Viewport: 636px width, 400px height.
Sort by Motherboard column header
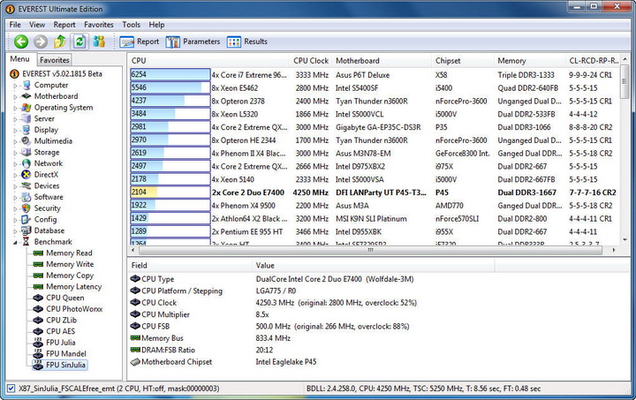[382, 61]
